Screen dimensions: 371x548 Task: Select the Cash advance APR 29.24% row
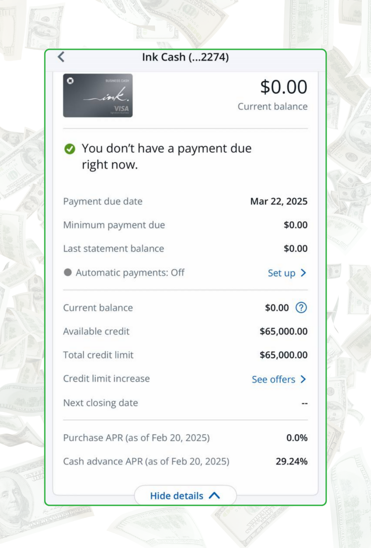185,461
